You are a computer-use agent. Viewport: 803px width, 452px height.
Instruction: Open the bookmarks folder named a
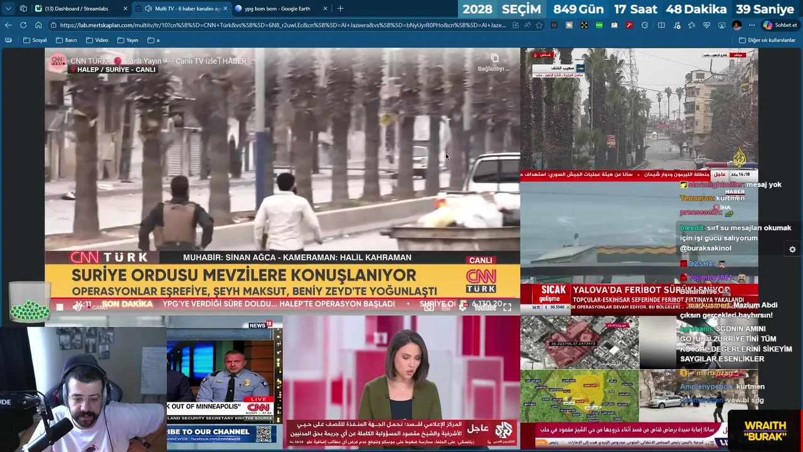[154, 40]
